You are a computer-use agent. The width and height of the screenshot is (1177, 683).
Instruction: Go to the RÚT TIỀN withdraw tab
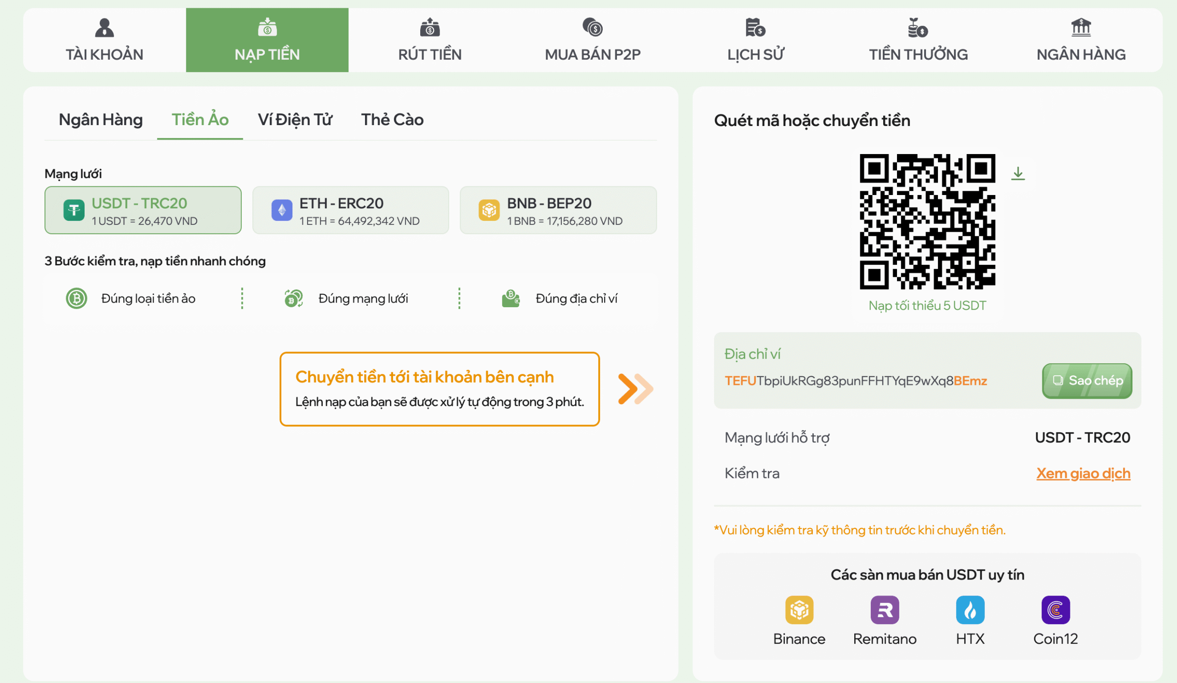[430, 40]
